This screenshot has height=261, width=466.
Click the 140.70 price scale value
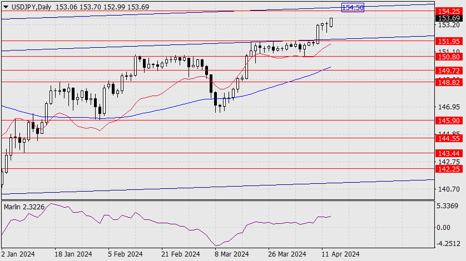click(449, 189)
